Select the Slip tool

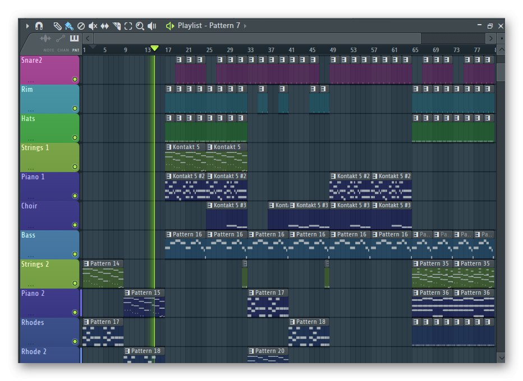tap(104, 26)
